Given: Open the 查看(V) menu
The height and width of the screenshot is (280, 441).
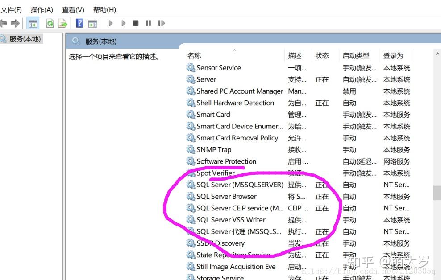Looking at the screenshot, I should 72,9.
